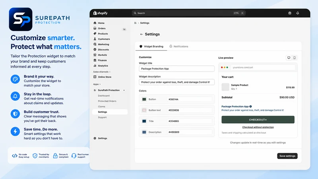Screen dimensions: 318x179
Task: Click the Widget description input field
Action: point(176,82)
